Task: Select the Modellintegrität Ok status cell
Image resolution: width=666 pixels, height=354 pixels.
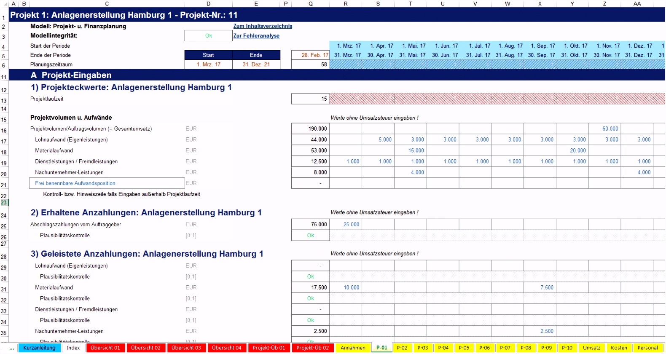Action: [x=209, y=36]
